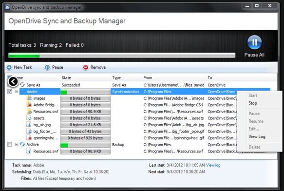
Task: Collapse the Archive task tree
Action: click(x=16, y=144)
